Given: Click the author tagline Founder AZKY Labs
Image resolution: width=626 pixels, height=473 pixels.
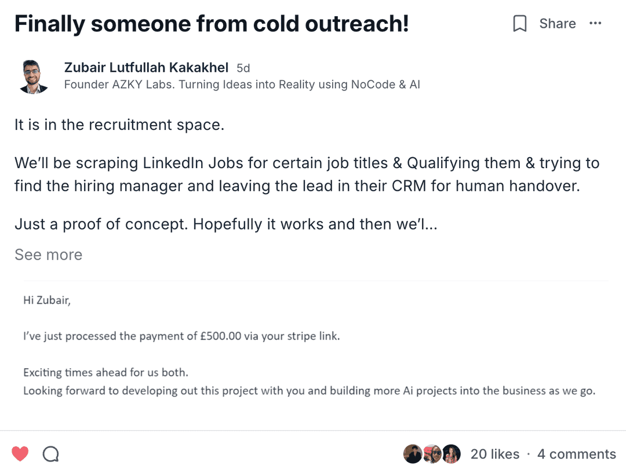Looking at the screenshot, I should (x=242, y=85).
